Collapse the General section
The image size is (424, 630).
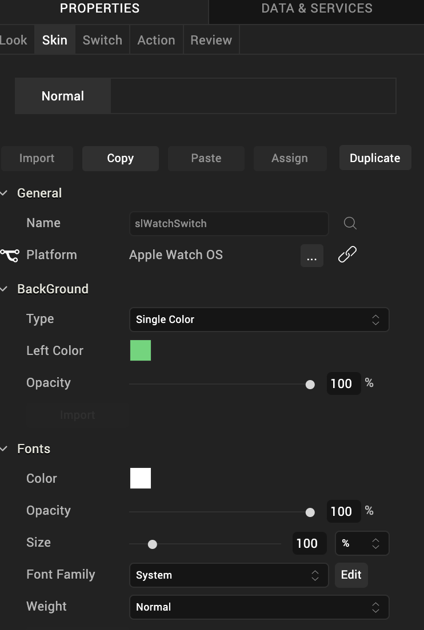coord(5,193)
